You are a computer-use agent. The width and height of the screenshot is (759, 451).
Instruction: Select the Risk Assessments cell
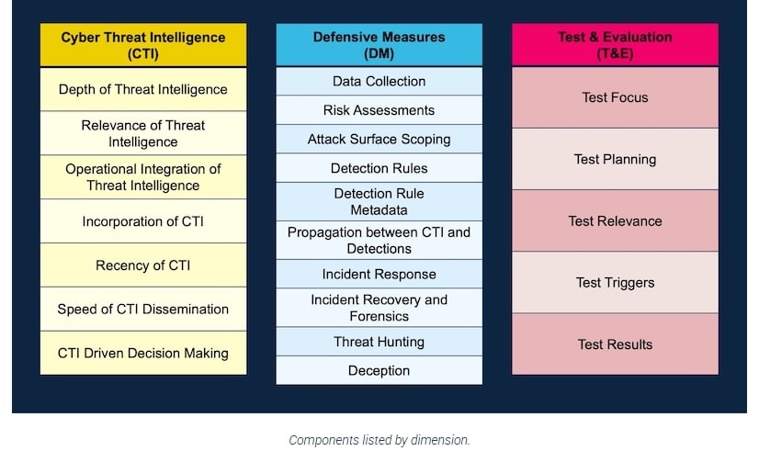[x=379, y=110]
